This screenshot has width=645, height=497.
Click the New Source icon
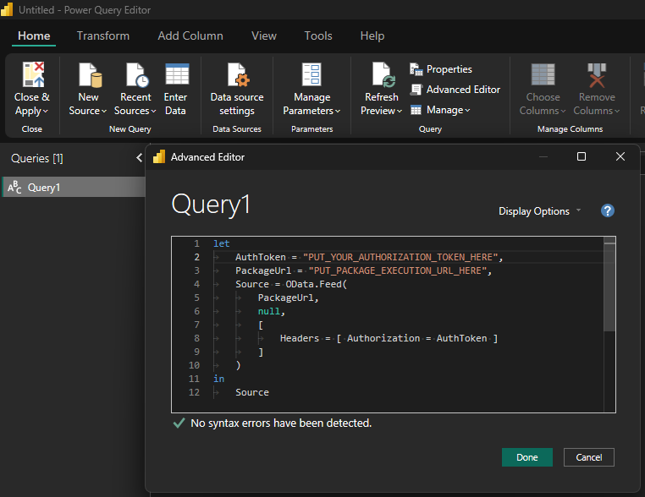88,75
